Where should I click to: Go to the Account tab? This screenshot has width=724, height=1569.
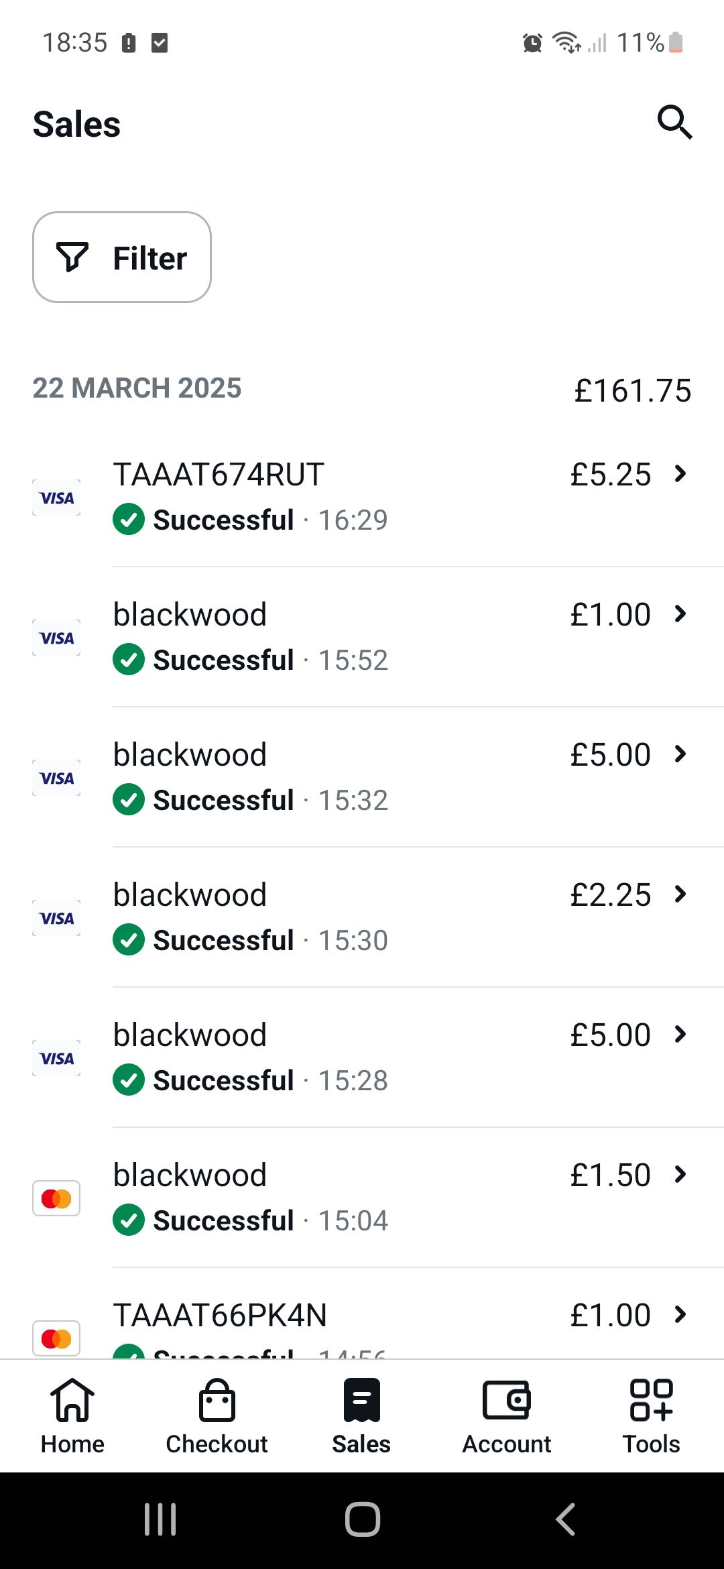click(507, 1416)
